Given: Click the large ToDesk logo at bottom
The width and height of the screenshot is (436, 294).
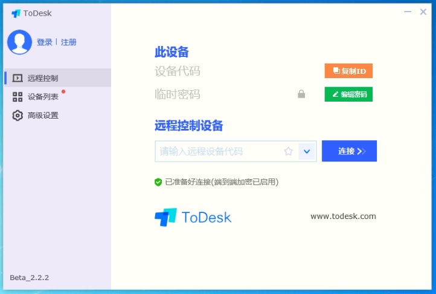Looking at the screenshot, I should [193, 217].
